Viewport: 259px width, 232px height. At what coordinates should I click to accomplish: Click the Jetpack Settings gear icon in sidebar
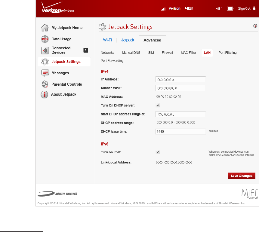click(45, 62)
